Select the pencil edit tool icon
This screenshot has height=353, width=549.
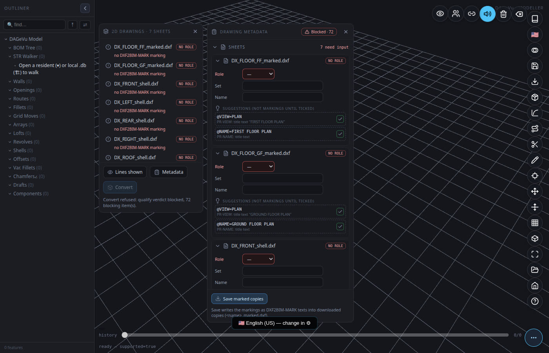coord(535,160)
